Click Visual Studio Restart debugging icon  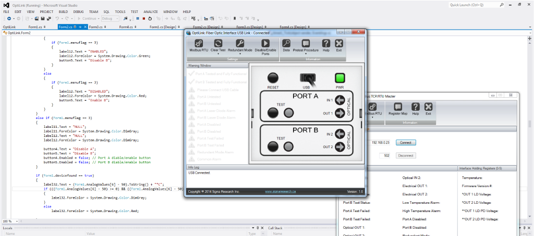click(x=150, y=19)
